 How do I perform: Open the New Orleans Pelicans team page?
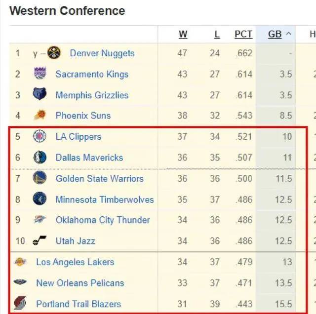(80, 283)
